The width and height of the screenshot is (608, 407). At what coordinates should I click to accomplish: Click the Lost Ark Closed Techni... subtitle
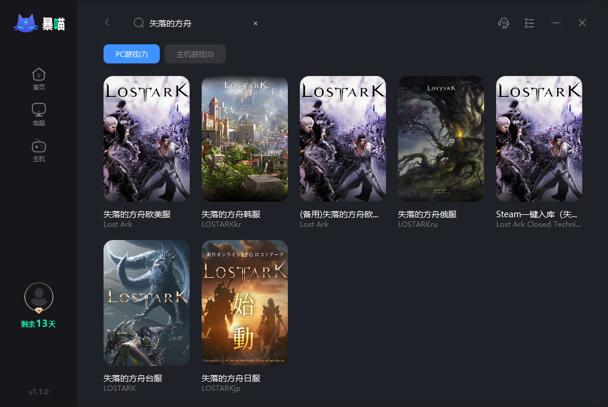[539, 224]
